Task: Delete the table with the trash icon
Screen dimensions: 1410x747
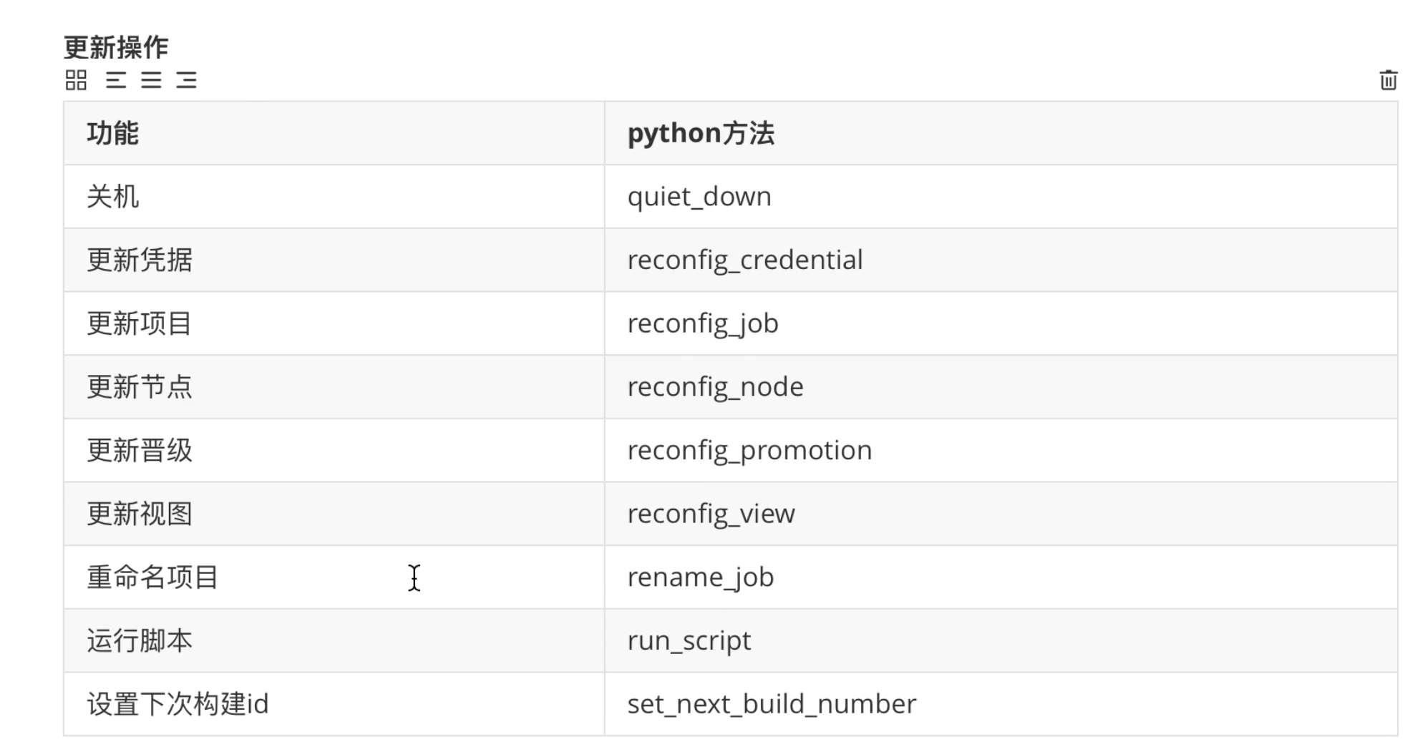Action: (x=1388, y=80)
